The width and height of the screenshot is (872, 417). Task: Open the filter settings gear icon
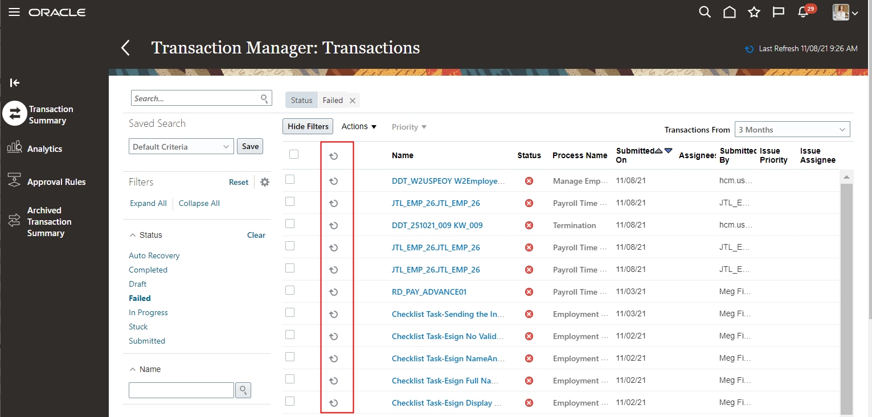coord(264,181)
